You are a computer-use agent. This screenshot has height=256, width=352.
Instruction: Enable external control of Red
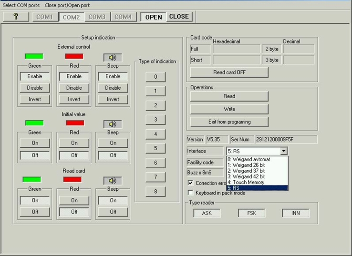(74, 76)
